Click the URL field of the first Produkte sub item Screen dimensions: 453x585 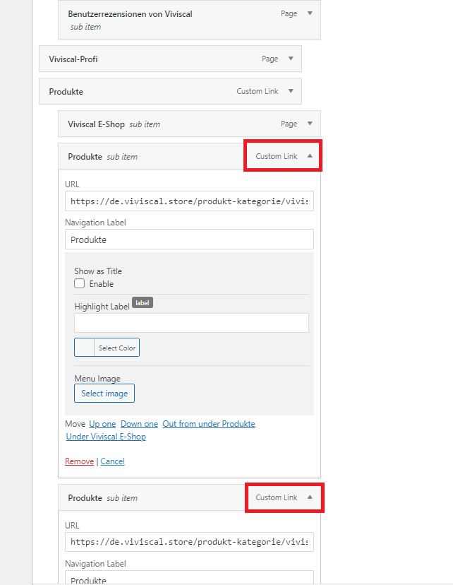189,201
